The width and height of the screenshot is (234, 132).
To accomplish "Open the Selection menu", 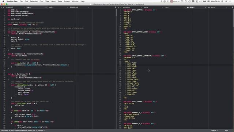I will (x=34, y=1).
